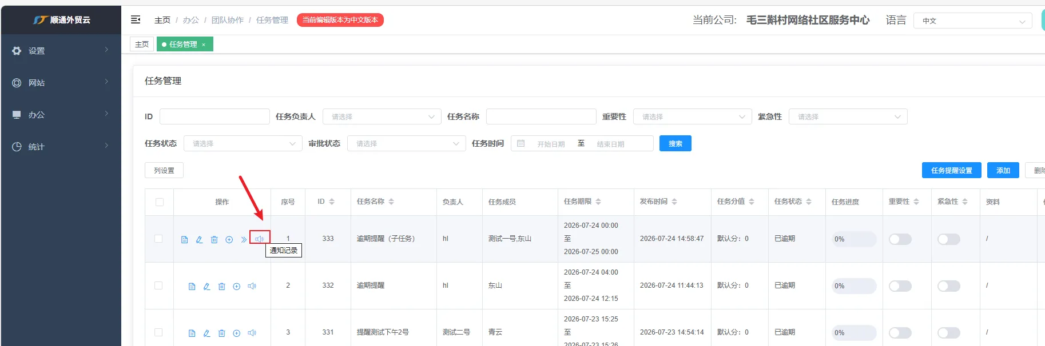The height and width of the screenshot is (346, 1045).
Task: Add subtask plus icon on task 333
Action: click(x=229, y=240)
